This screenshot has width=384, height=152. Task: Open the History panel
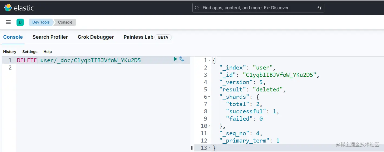[10, 52]
